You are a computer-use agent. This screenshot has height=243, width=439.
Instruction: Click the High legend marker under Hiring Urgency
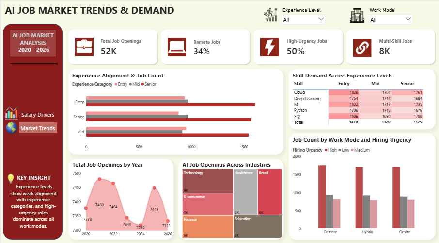[326, 150]
